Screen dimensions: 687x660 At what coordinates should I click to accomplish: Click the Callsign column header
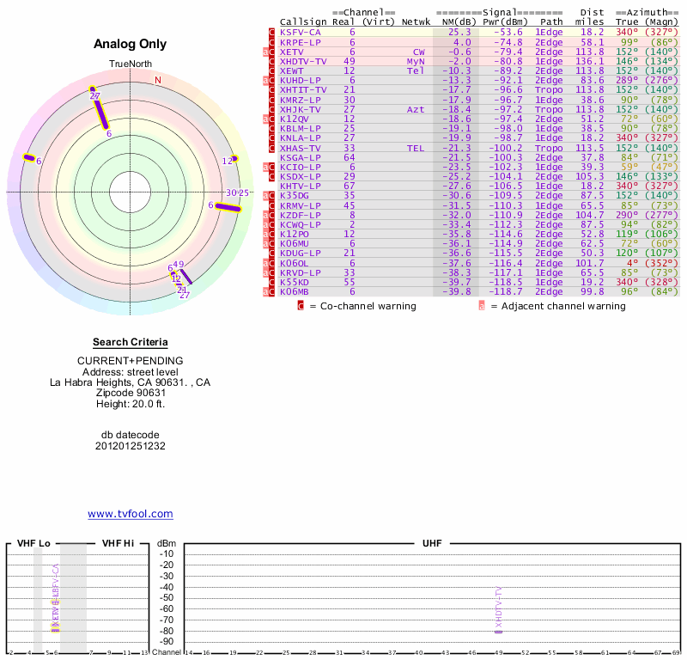pyautogui.click(x=299, y=21)
